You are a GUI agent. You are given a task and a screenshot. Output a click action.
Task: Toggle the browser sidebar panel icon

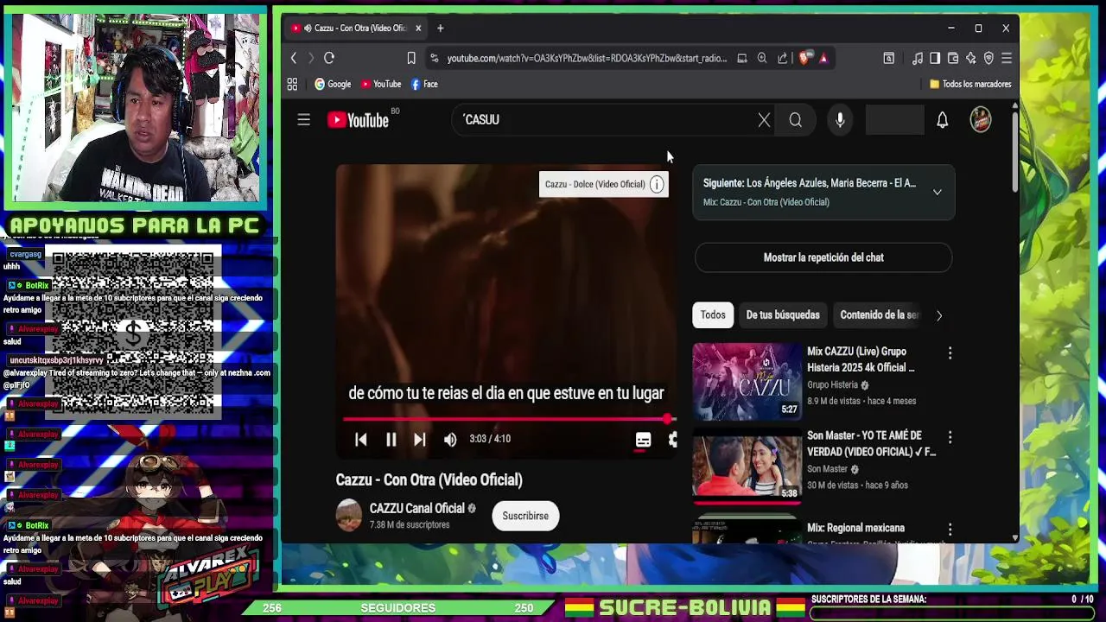935,58
